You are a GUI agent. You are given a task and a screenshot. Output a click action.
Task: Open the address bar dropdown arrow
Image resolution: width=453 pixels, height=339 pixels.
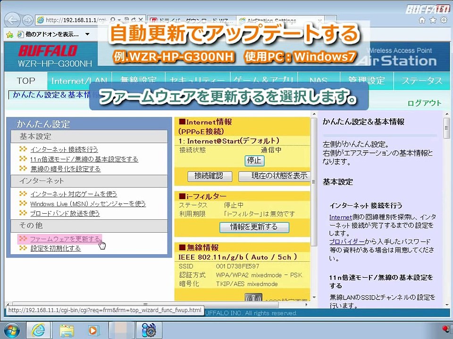pos(119,20)
